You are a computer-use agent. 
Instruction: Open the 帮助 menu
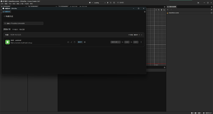pos(31,4)
